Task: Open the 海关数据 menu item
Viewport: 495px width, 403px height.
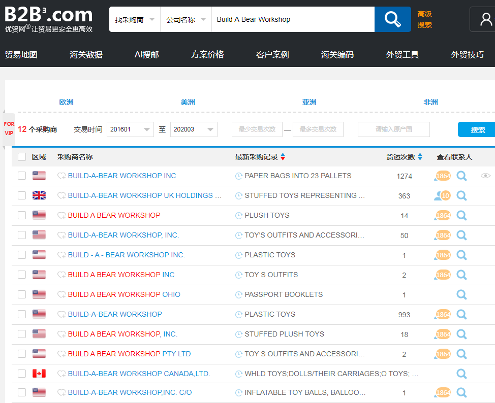Action: (86, 55)
